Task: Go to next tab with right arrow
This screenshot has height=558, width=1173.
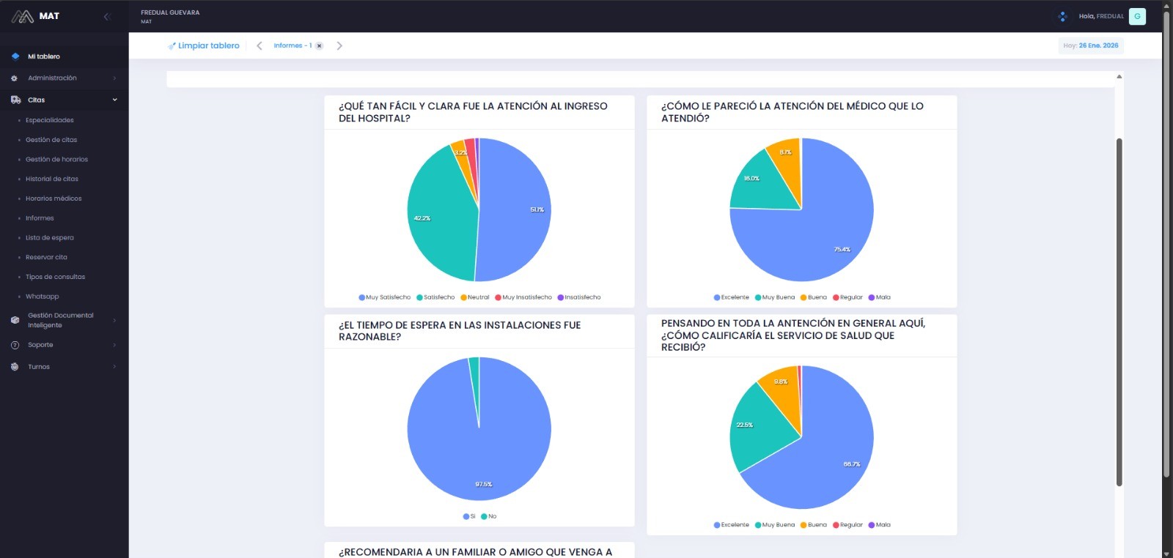Action: click(x=339, y=45)
